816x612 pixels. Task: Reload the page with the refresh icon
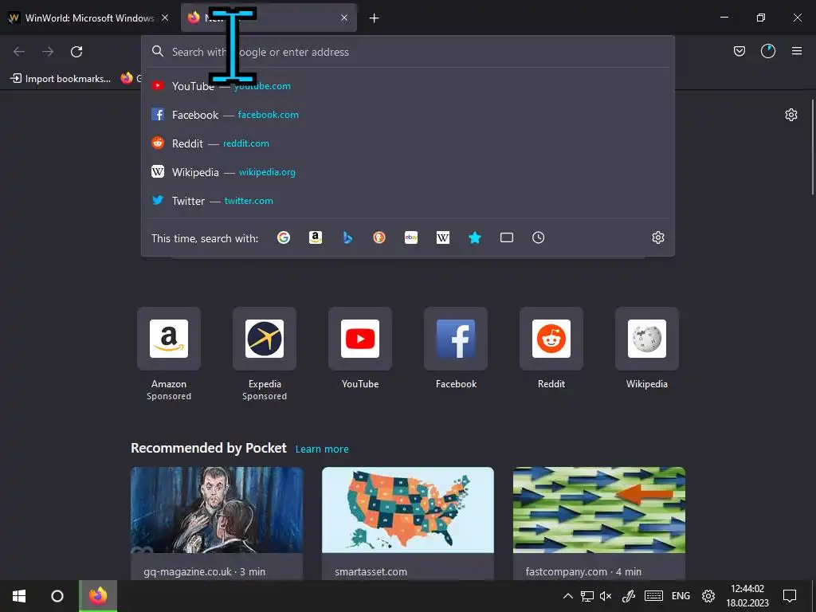76,52
